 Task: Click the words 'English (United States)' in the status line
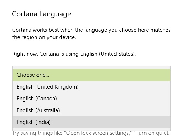108,54
